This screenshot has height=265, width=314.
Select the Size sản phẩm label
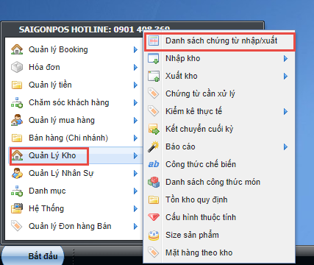pos(192,235)
